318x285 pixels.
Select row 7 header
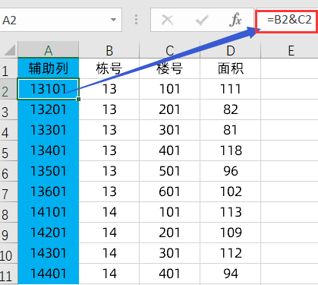point(8,192)
